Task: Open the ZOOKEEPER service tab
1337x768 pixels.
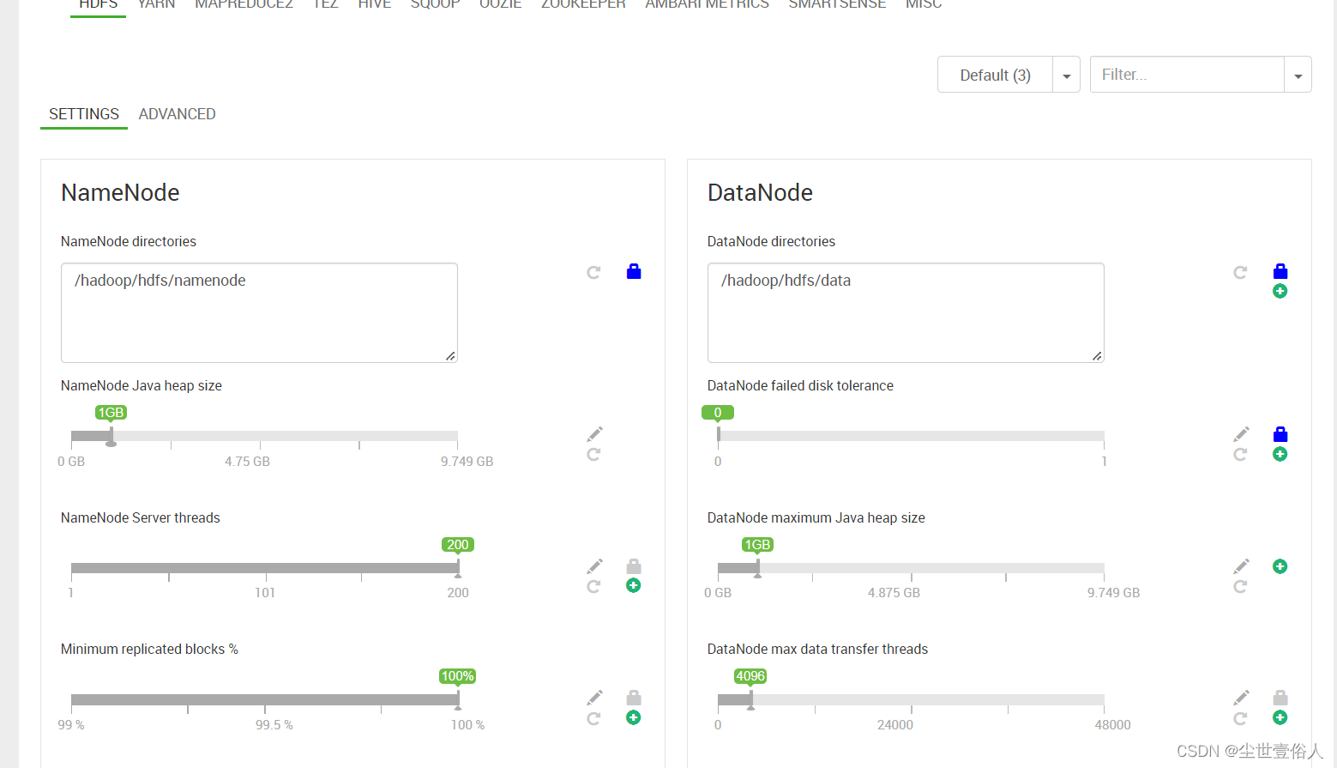Action: 583,4
